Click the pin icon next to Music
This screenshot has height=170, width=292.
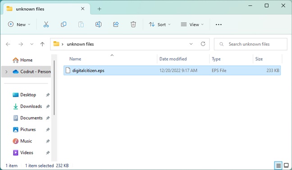click(48, 141)
